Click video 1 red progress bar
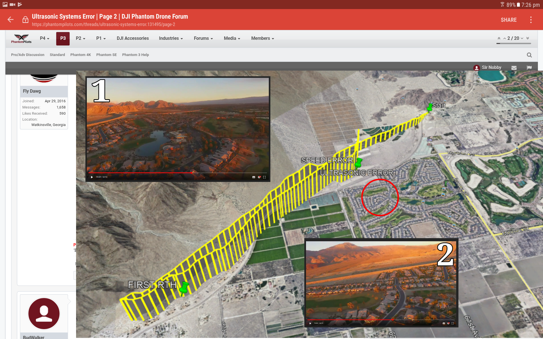The height and width of the screenshot is (339, 543). tap(140, 173)
